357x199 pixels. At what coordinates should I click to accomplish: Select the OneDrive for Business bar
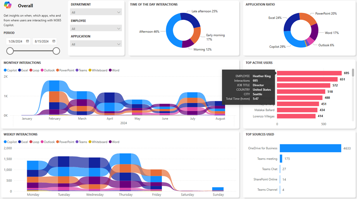click(310, 149)
